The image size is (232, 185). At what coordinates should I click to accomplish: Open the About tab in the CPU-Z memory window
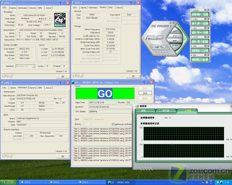(119, 7)
